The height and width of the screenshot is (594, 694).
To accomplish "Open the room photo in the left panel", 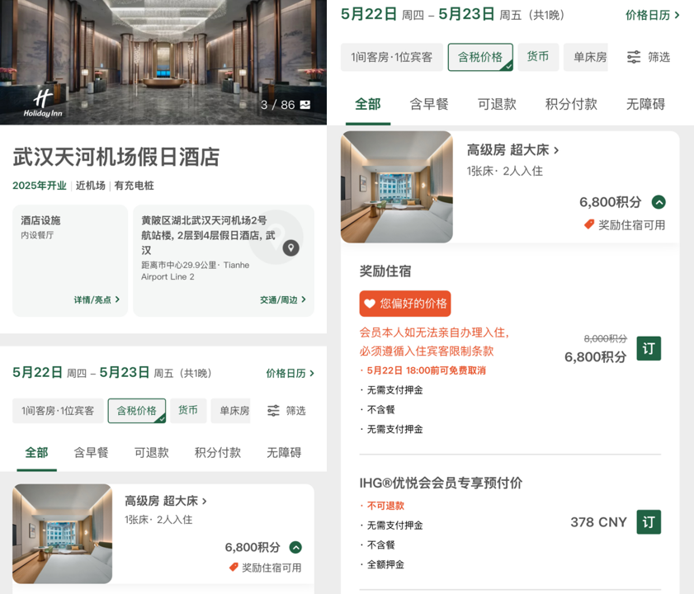I will [x=63, y=534].
